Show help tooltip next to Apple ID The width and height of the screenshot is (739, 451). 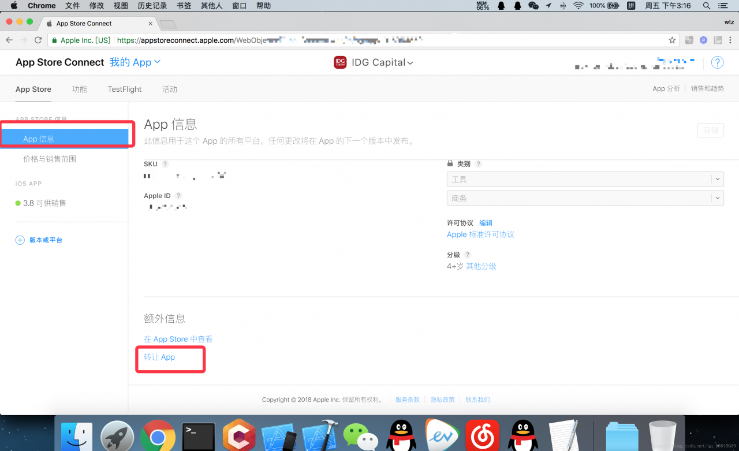[x=178, y=196]
